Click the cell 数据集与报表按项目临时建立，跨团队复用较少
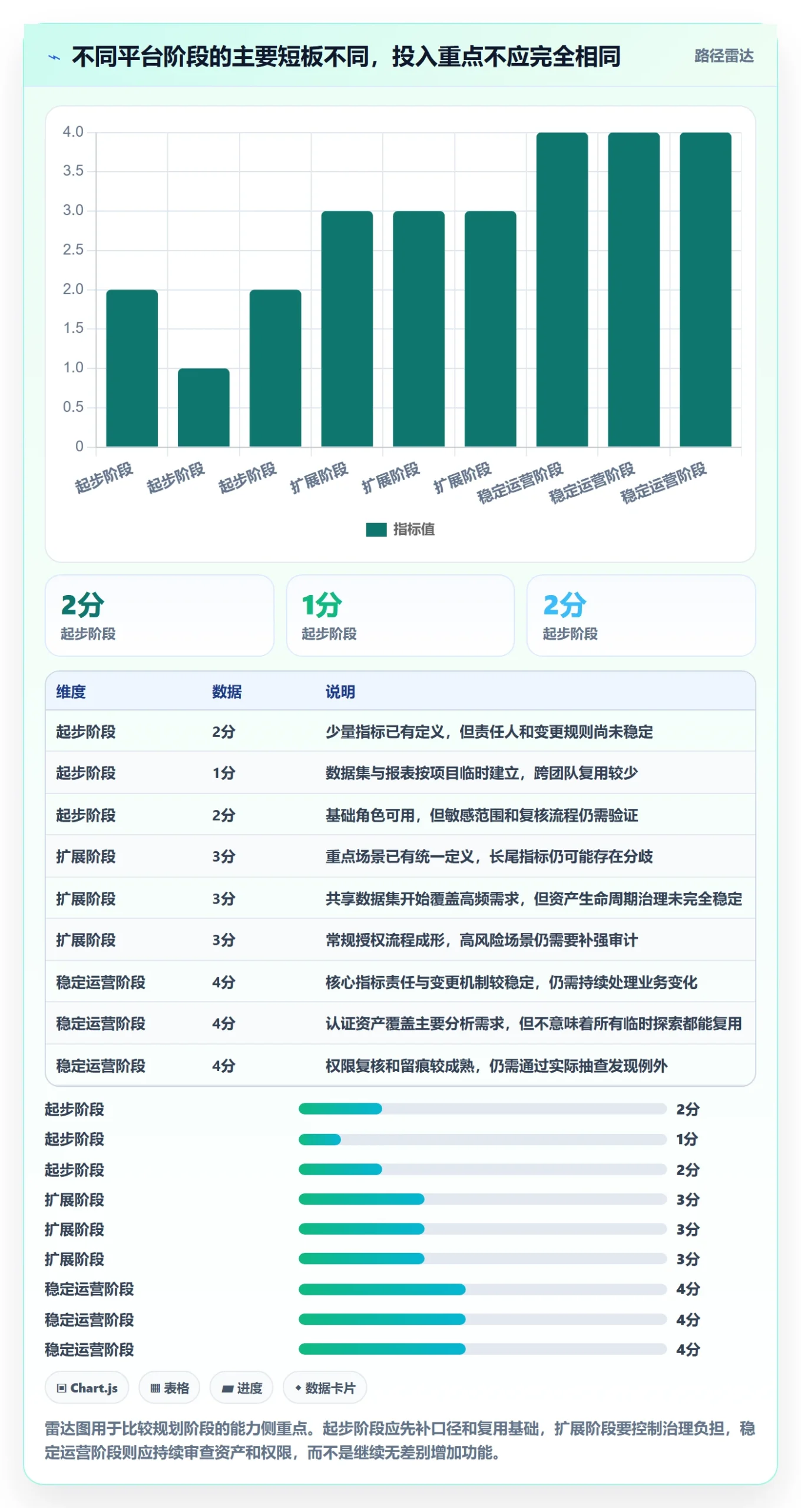The height and width of the screenshot is (1508, 801). pyautogui.click(x=482, y=773)
